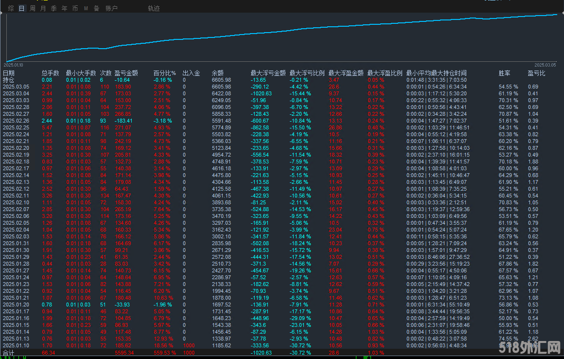This screenshot has width=564, height=359.
Task: Click the 18.56 % percentage value
Action: coord(163,345)
